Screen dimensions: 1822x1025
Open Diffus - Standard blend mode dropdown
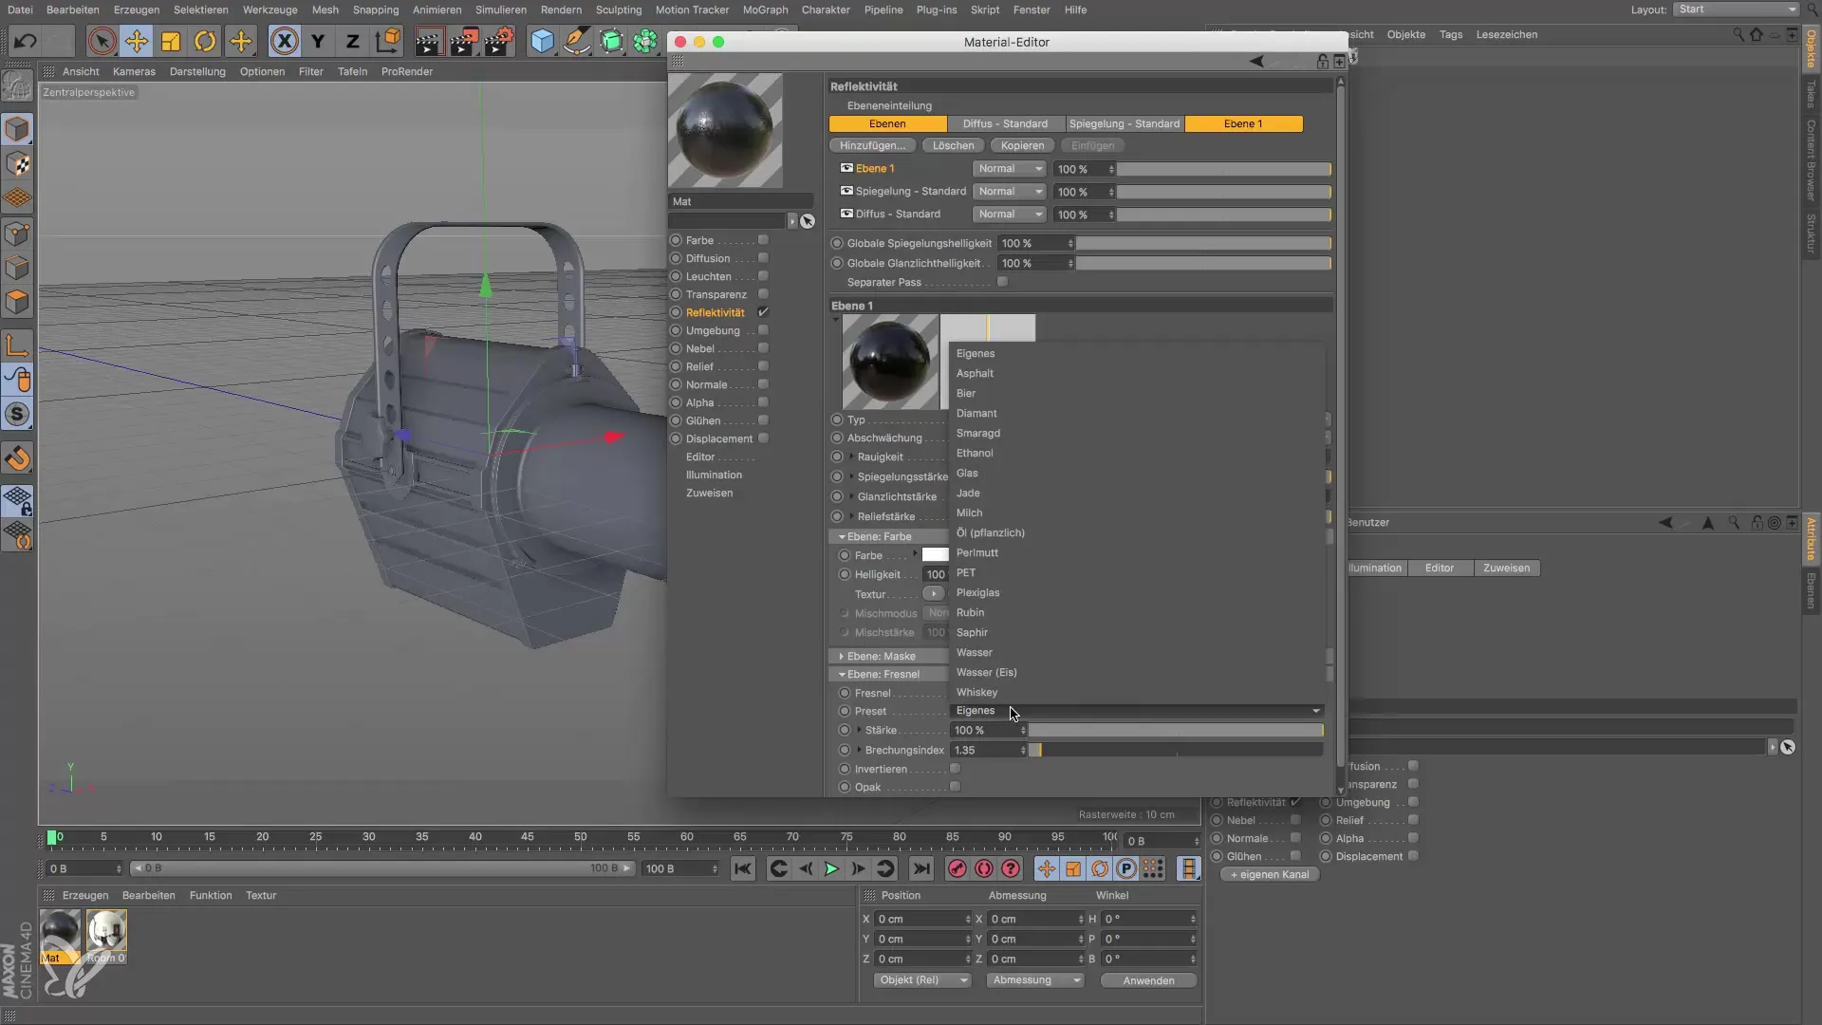[1009, 214]
